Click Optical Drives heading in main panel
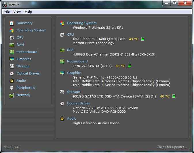Image resolution: width=194 pixels, height=153 pixels. click(x=79, y=103)
